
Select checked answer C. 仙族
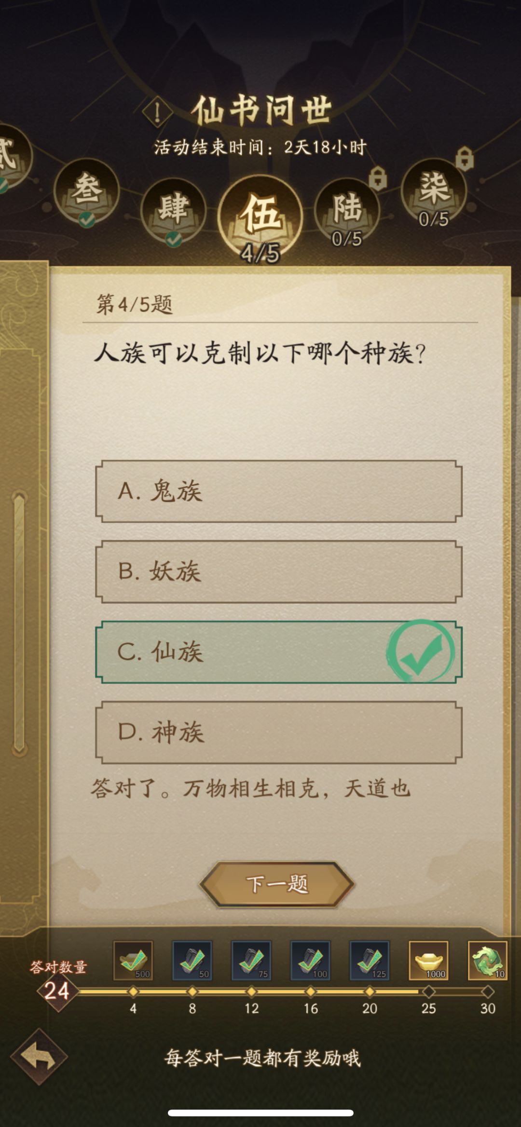[x=278, y=652]
